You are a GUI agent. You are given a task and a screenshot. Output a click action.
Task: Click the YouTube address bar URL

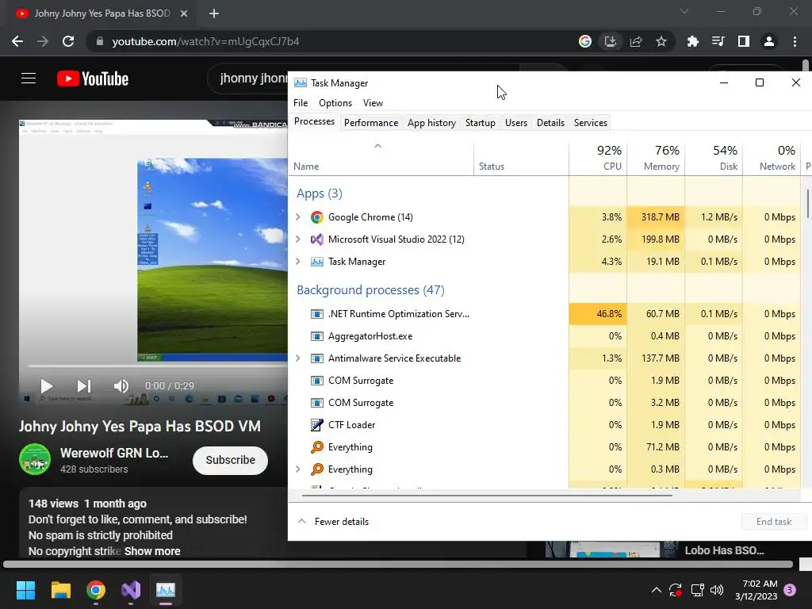205,41
